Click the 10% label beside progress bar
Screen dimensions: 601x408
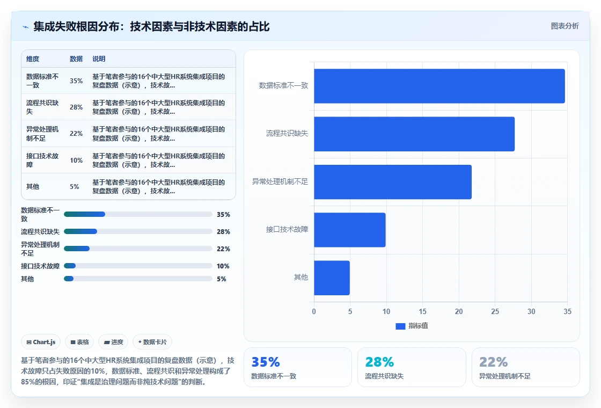tap(223, 266)
